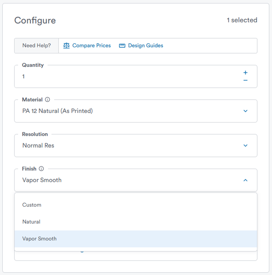
Task: Click the info icon next to Material
Action: click(x=47, y=100)
